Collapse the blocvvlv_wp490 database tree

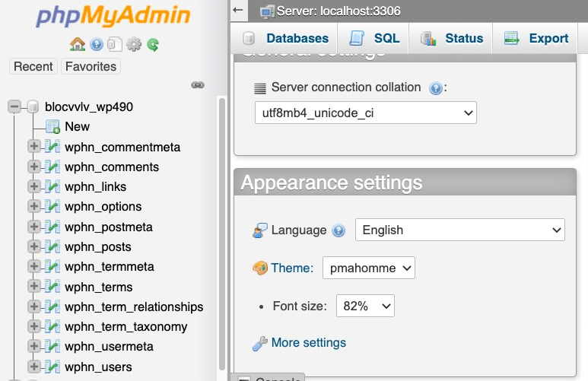pyautogui.click(x=14, y=107)
